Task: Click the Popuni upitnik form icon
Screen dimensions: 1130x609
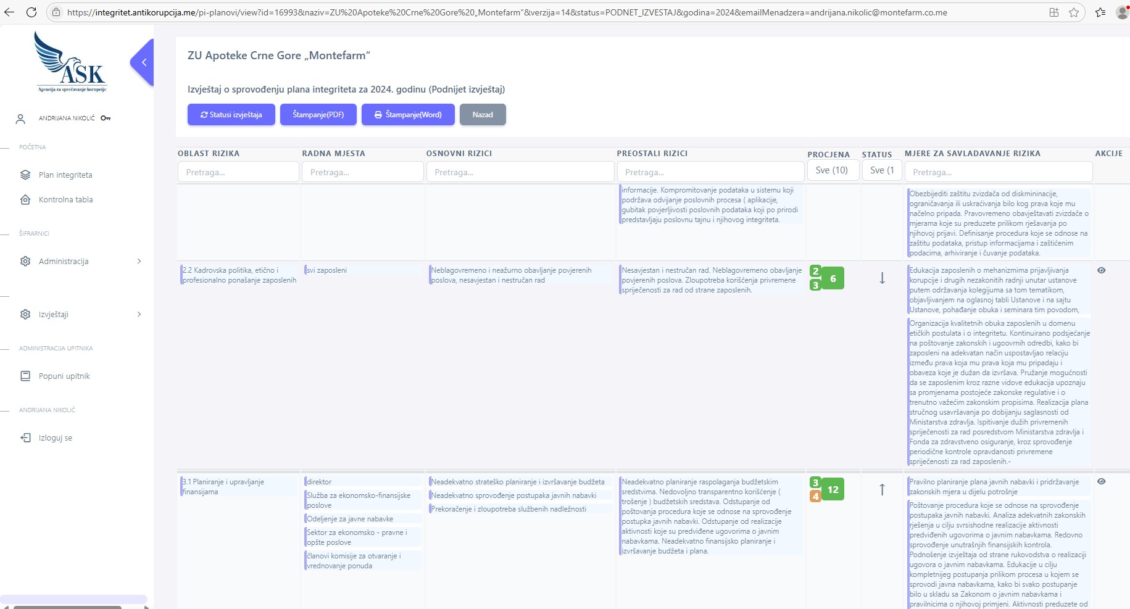Action: (x=25, y=376)
